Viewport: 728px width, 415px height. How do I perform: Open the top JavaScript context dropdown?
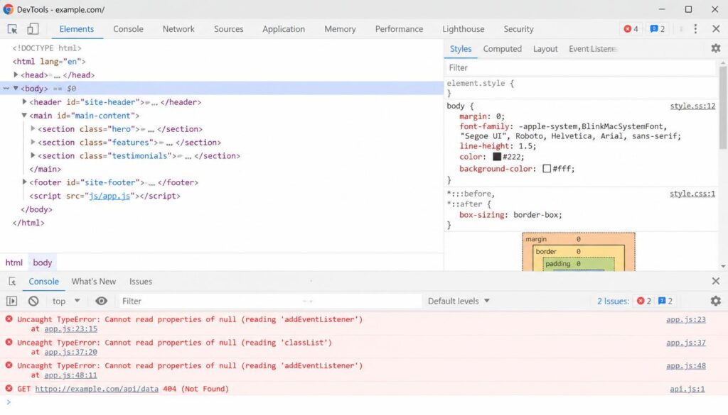pos(66,301)
